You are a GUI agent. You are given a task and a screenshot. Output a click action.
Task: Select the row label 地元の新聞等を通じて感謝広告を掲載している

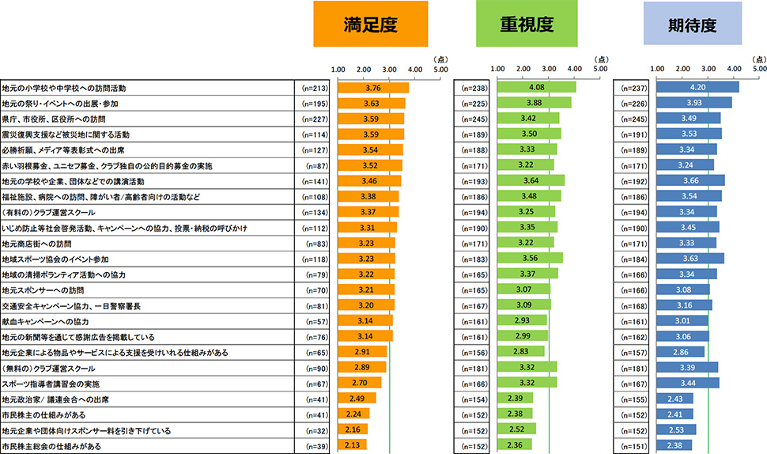click(x=78, y=337)
